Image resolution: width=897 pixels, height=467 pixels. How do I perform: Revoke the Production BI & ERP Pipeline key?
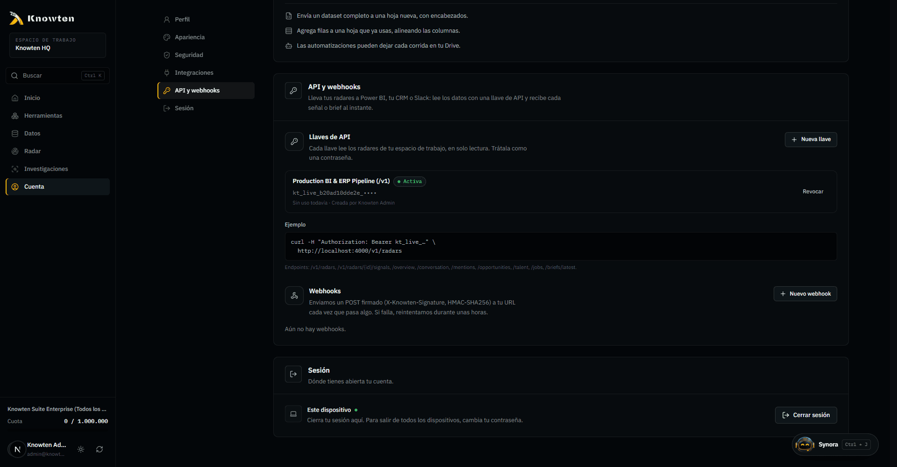(x=813, y=192)
